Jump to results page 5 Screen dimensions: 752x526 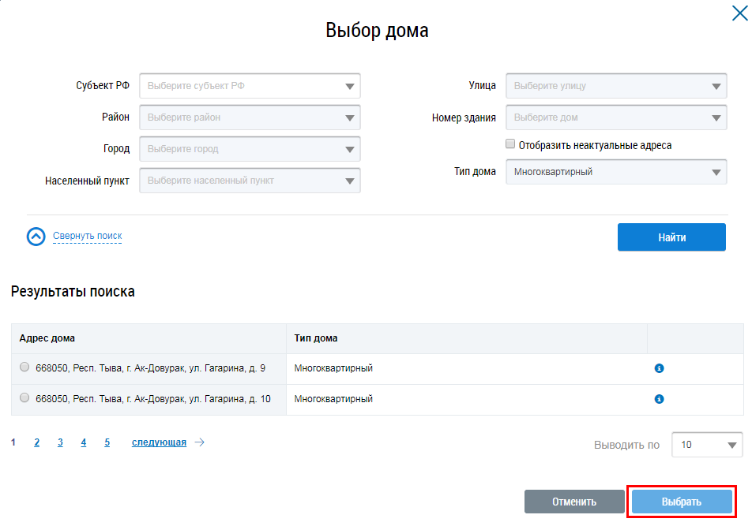[107, 442]
